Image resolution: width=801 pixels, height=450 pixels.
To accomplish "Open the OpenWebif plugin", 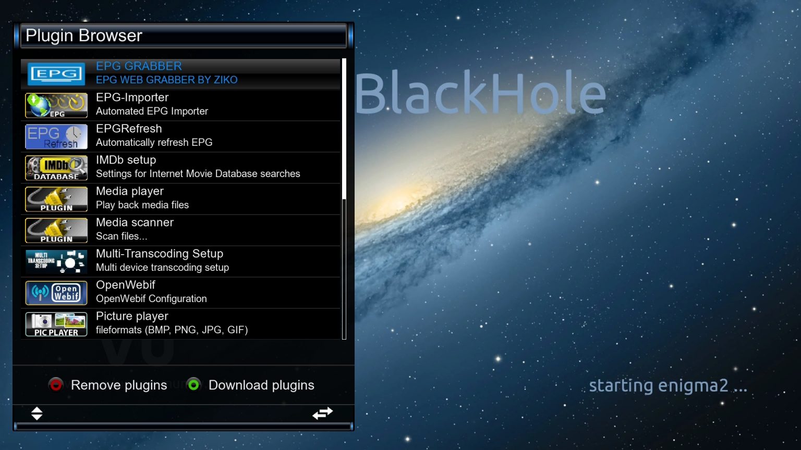I will click(180, 293).
